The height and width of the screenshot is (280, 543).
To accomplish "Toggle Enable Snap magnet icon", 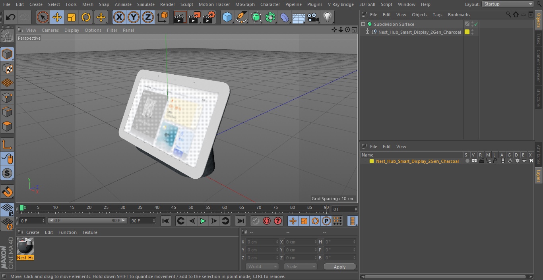I will 7,192.
